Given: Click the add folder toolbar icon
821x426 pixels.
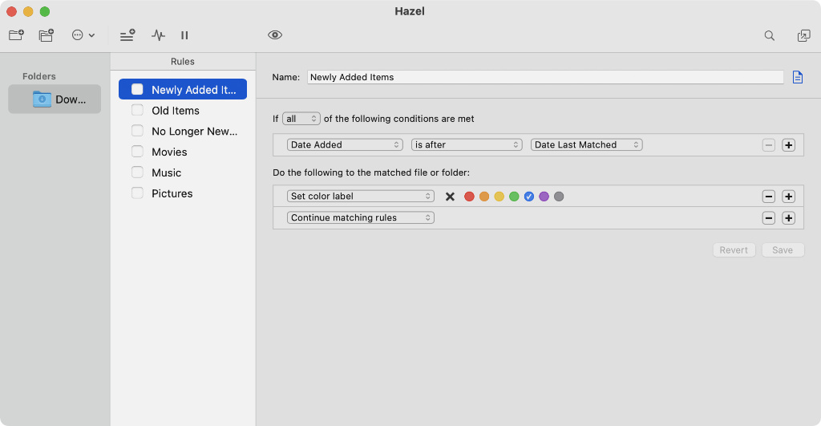Looking at the screenshot, I should coord(16,35).
